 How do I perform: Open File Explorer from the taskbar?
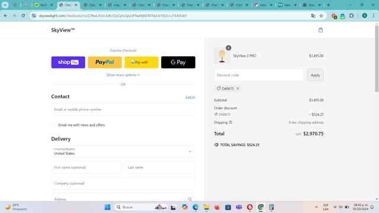point(206,207)
